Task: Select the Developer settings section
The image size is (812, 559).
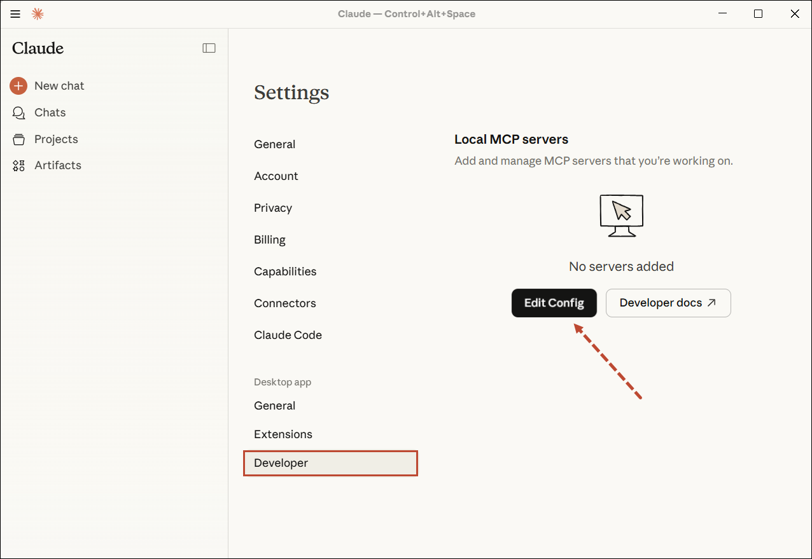Action: coord(330,463)
